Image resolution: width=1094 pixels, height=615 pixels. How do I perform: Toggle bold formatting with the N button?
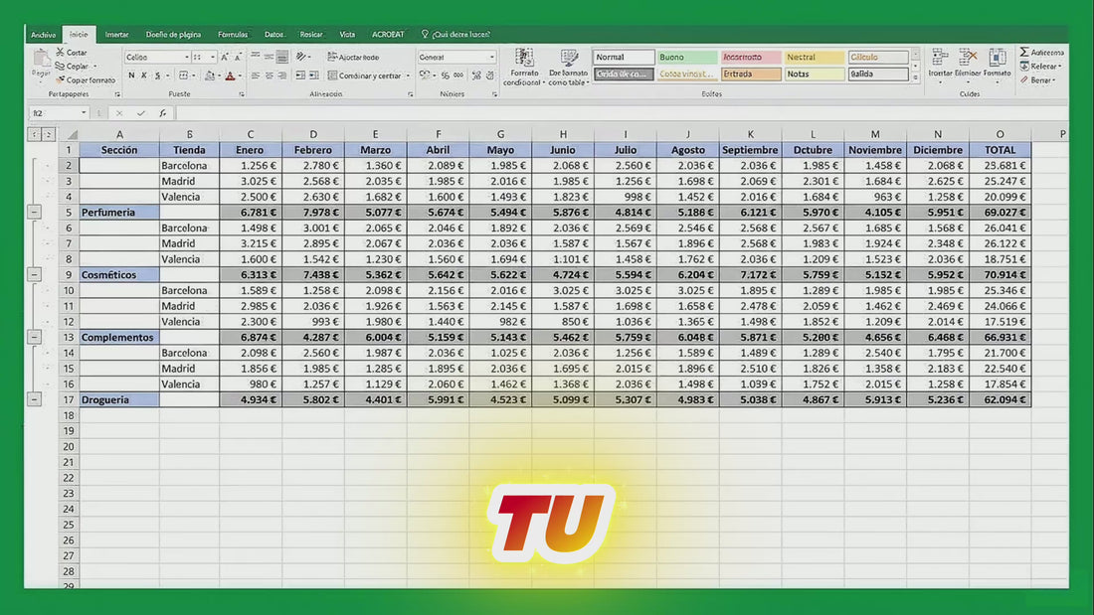130,77
